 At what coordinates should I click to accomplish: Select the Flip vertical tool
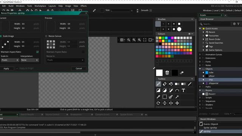(x=165, y=103)
